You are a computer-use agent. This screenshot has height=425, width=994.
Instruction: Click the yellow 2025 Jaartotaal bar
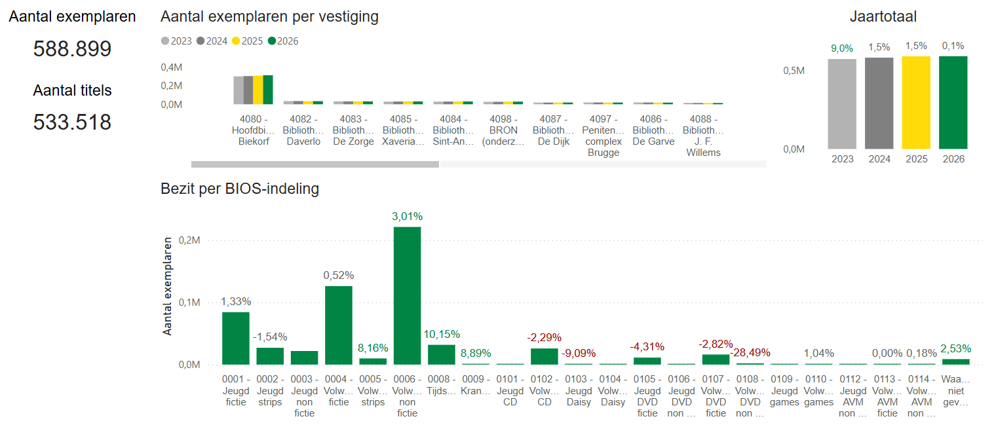coord(916,102)
